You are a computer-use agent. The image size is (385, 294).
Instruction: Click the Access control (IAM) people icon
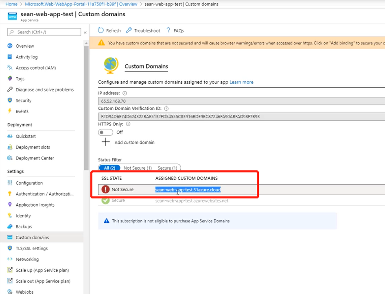pos(10,68)
